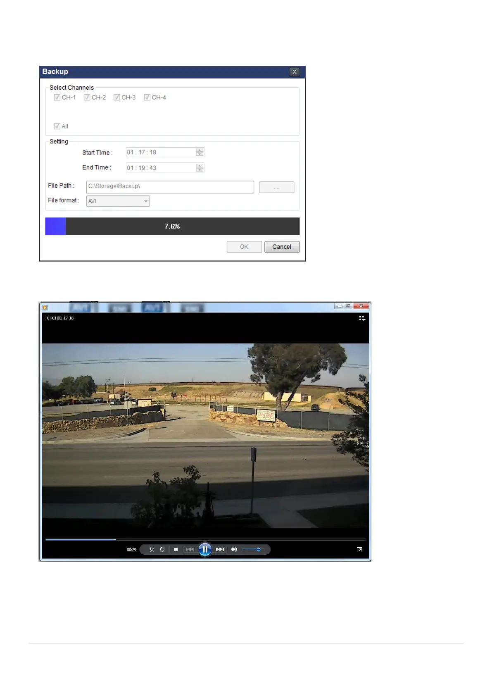Browse for file path with the ellipsis button
This screenshot has width=492, height=696.
(276, 187)
